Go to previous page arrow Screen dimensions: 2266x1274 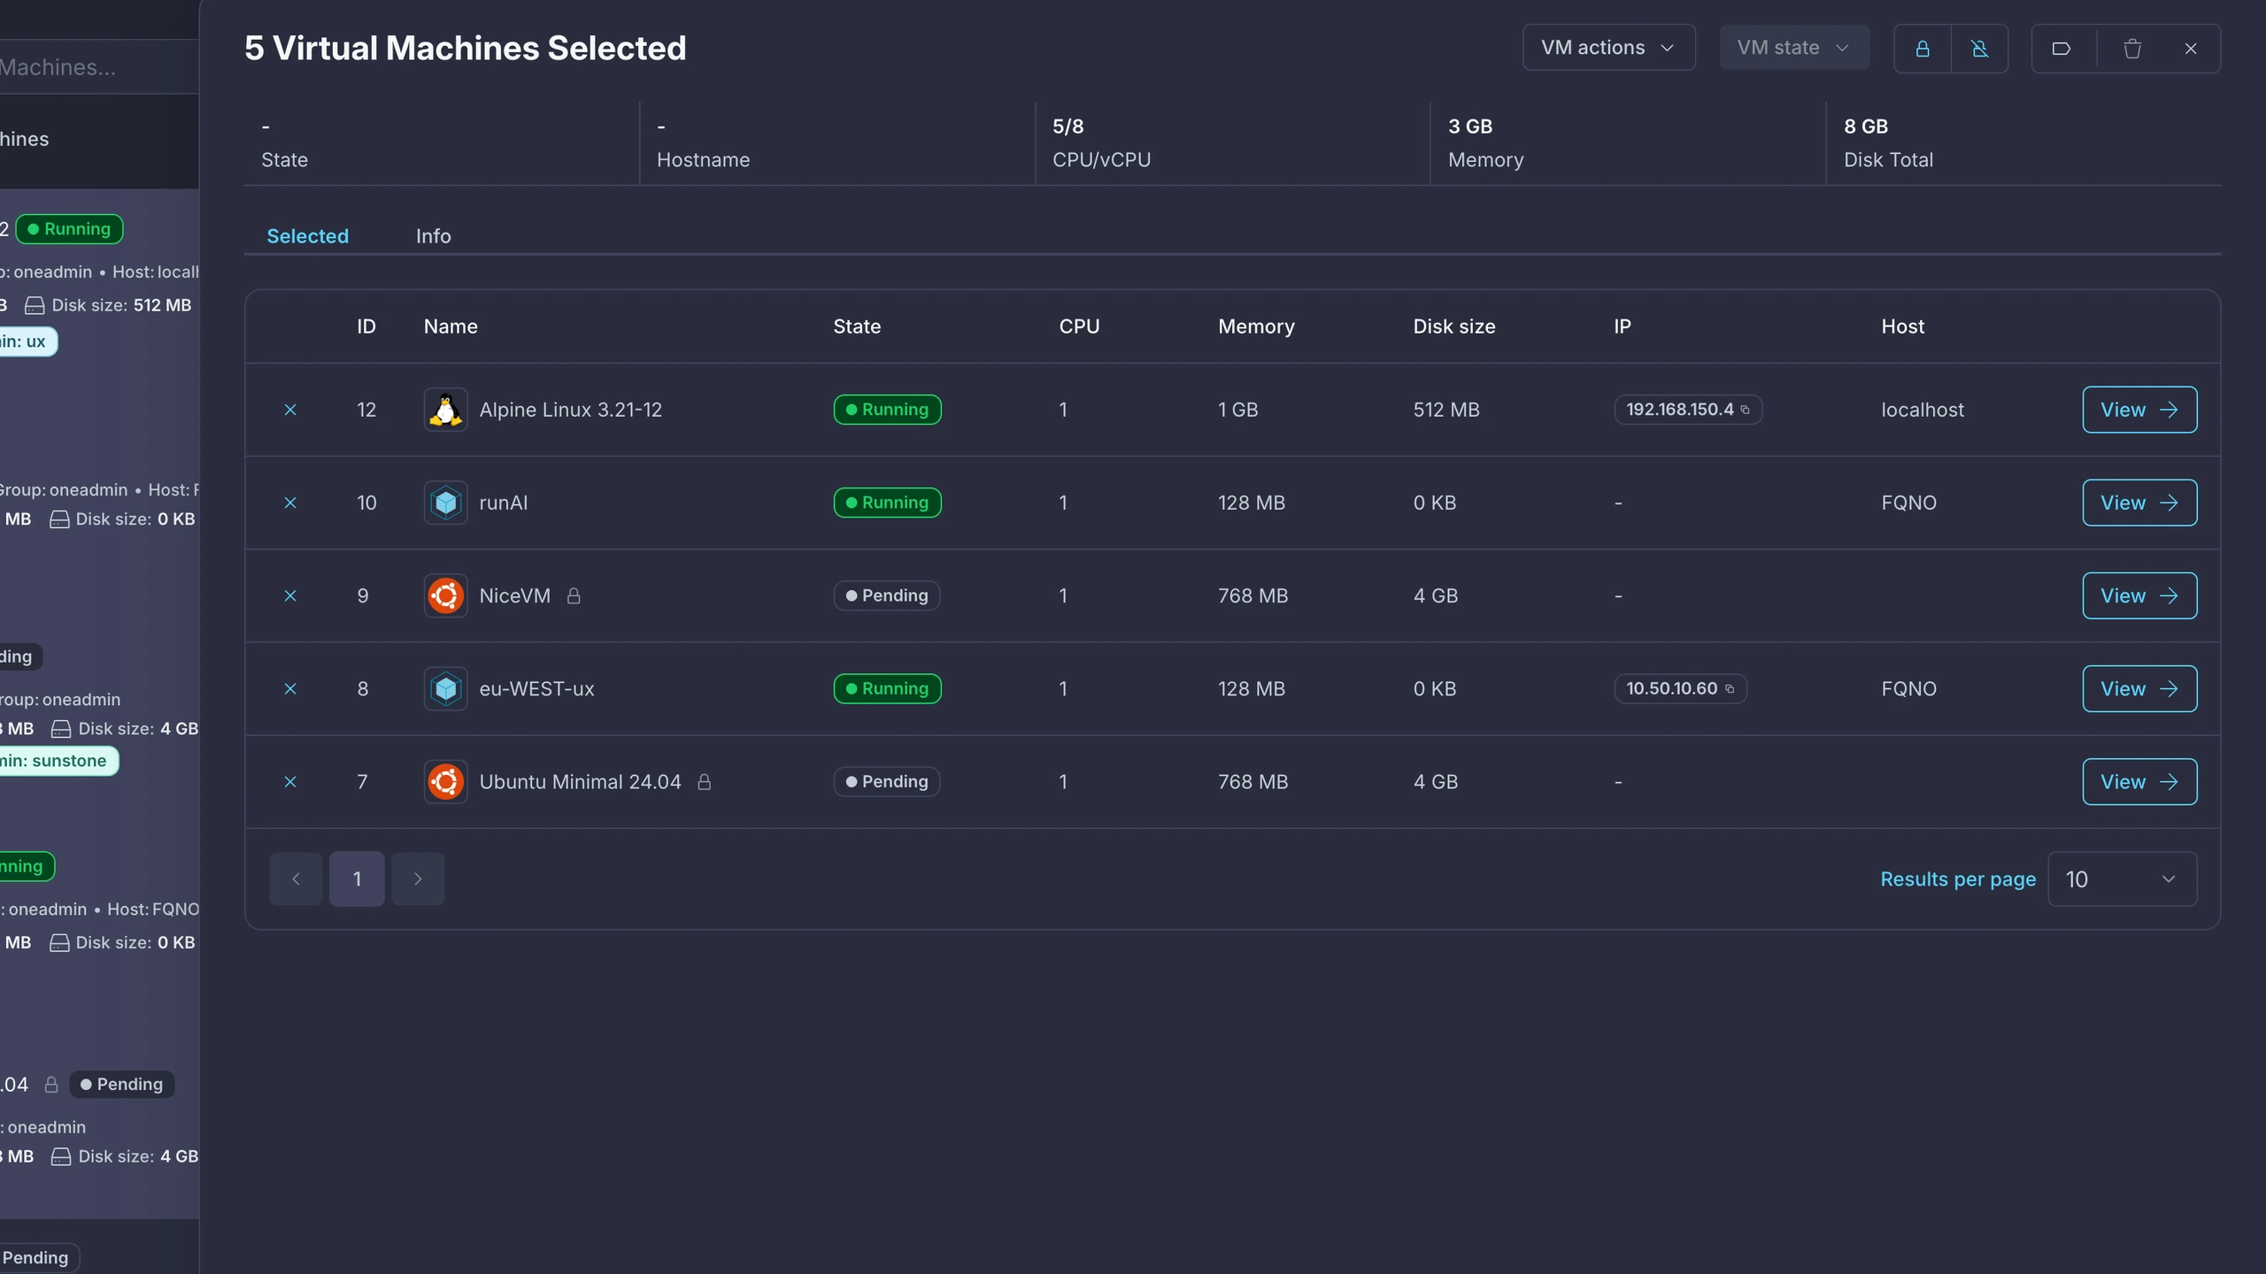tap(296, 879)
